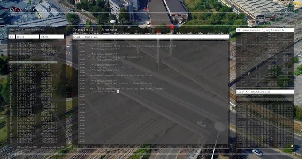Image resolution: width=302 pixels, height=159 pixels.
Task: Click the Readable.ReadableState code line
Action: [x=121, y=76]
